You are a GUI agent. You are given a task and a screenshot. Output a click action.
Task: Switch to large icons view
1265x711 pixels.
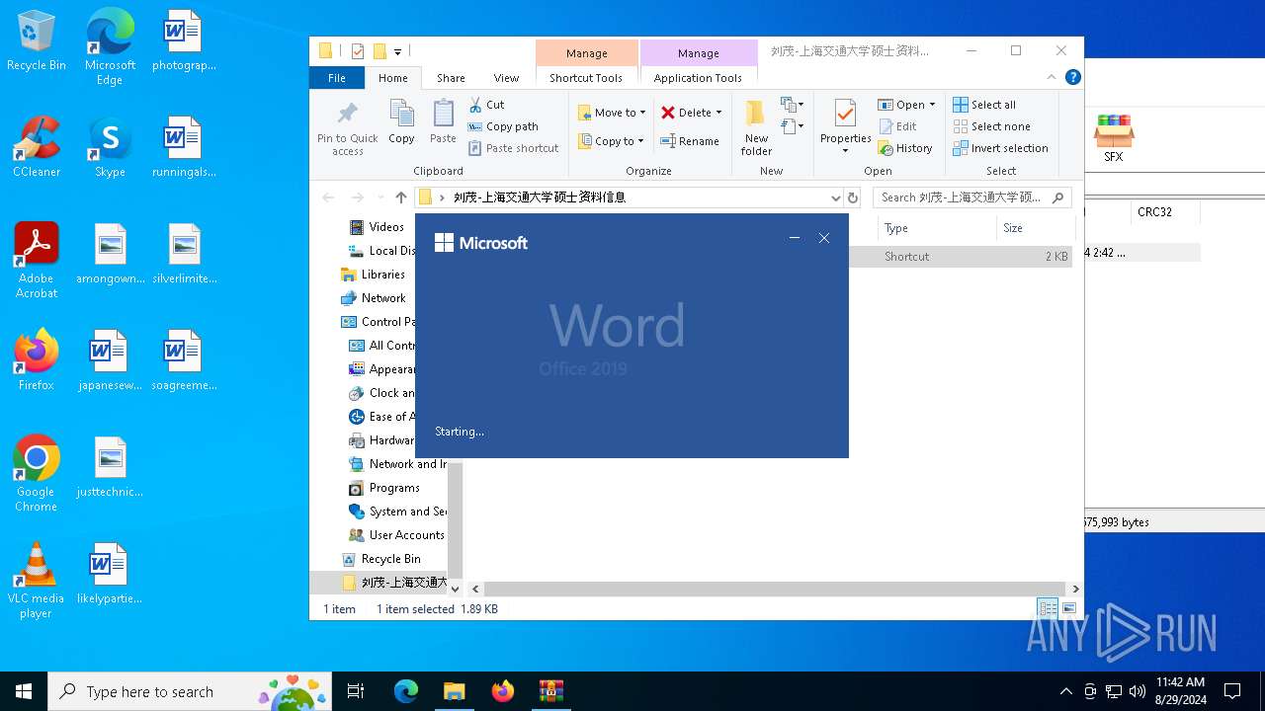pos(1068,608)
